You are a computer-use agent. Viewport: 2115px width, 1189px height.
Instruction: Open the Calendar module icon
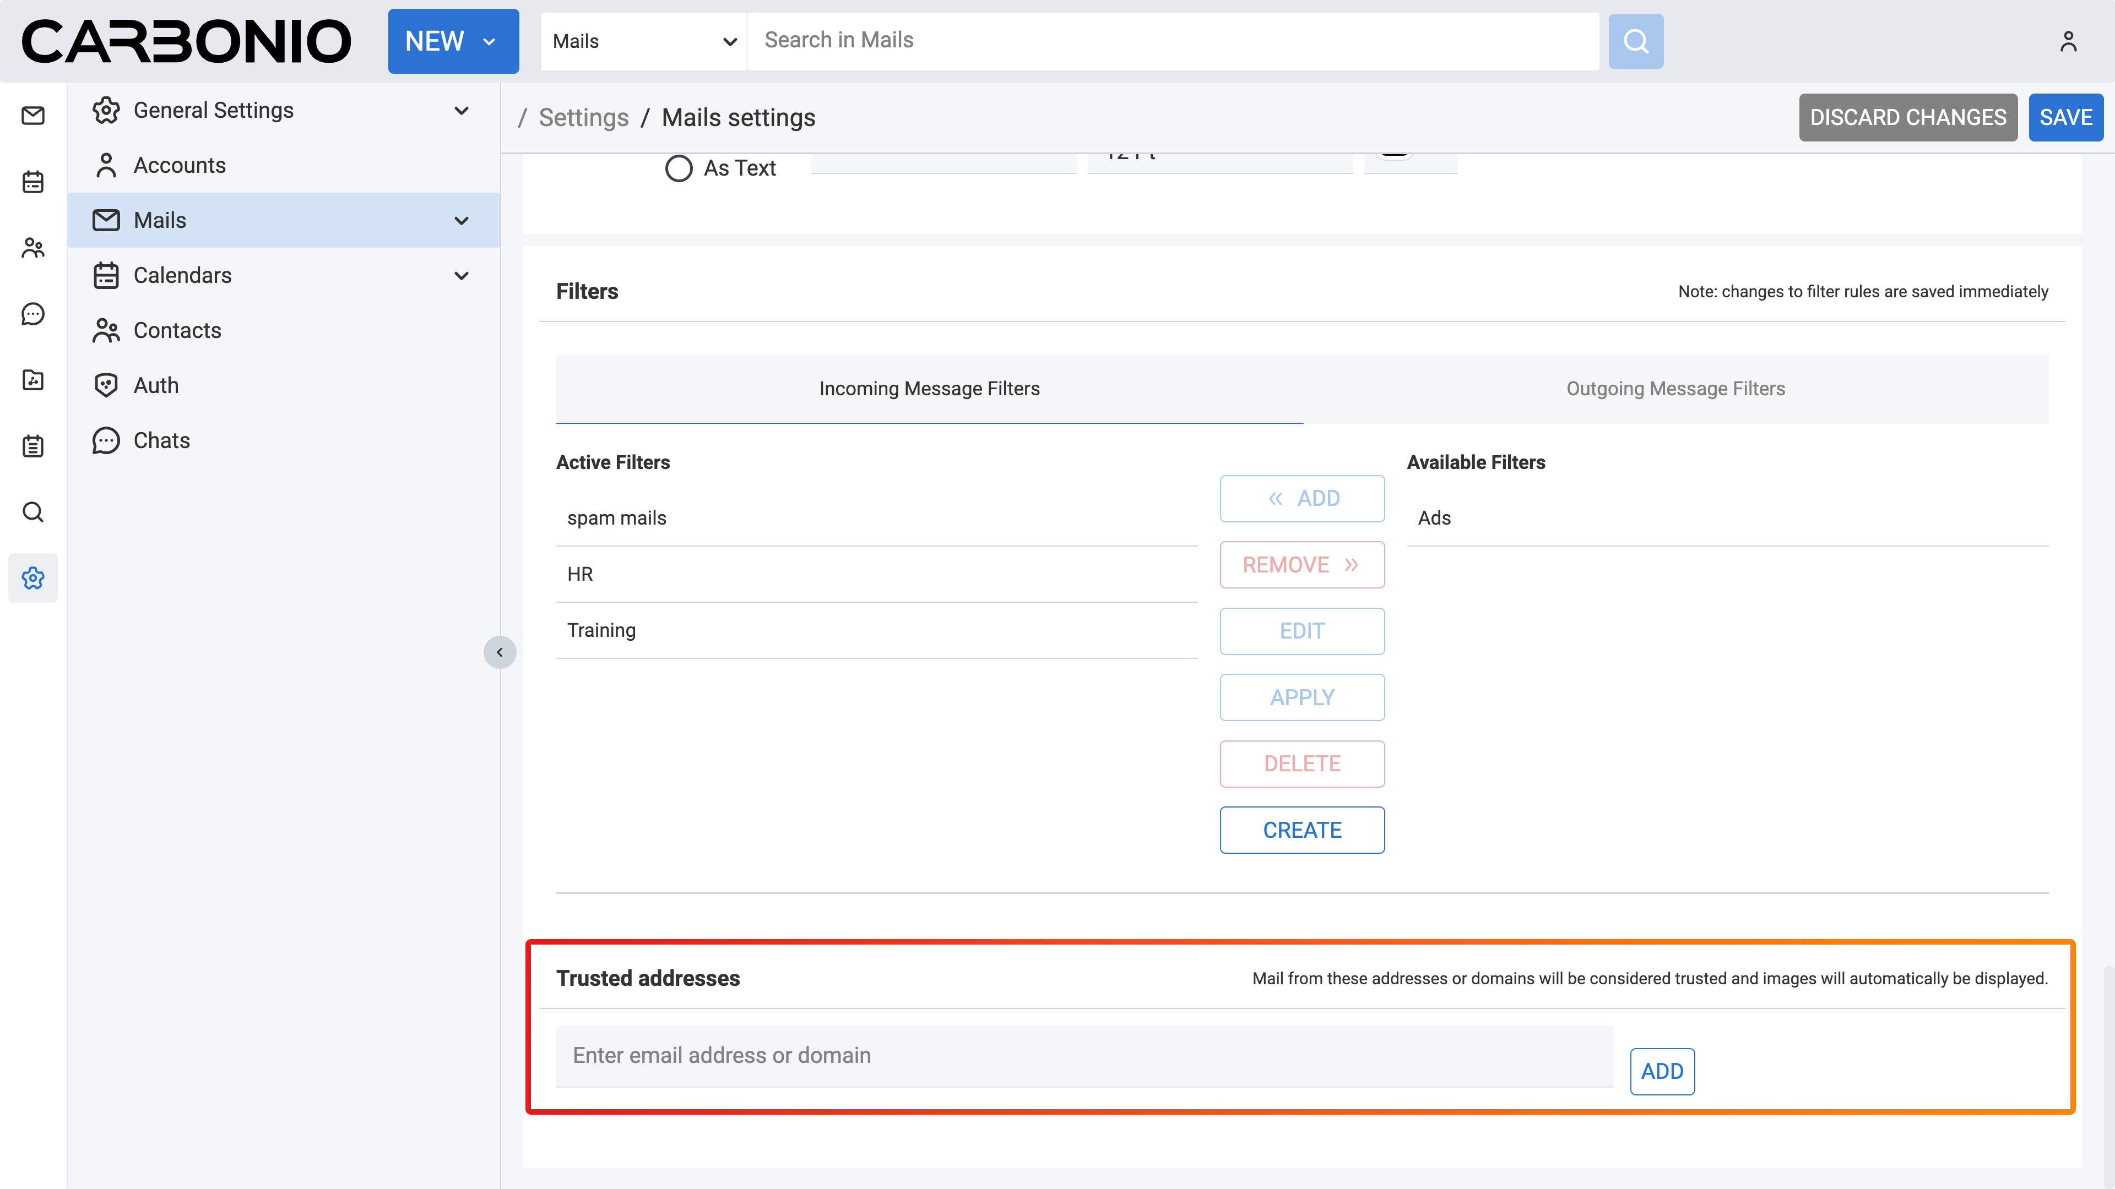tap(33, 182)
